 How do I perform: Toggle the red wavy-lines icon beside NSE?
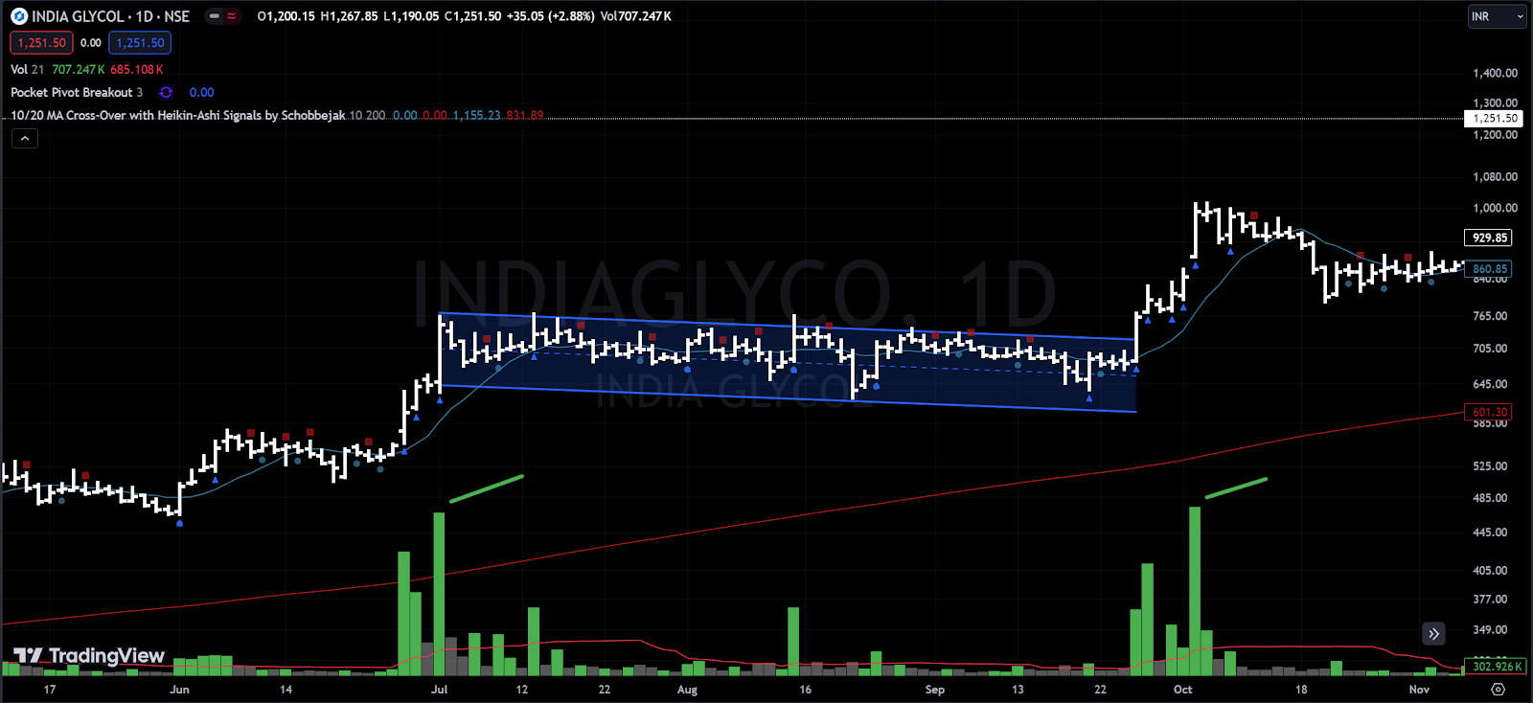[x=231, y=16]
